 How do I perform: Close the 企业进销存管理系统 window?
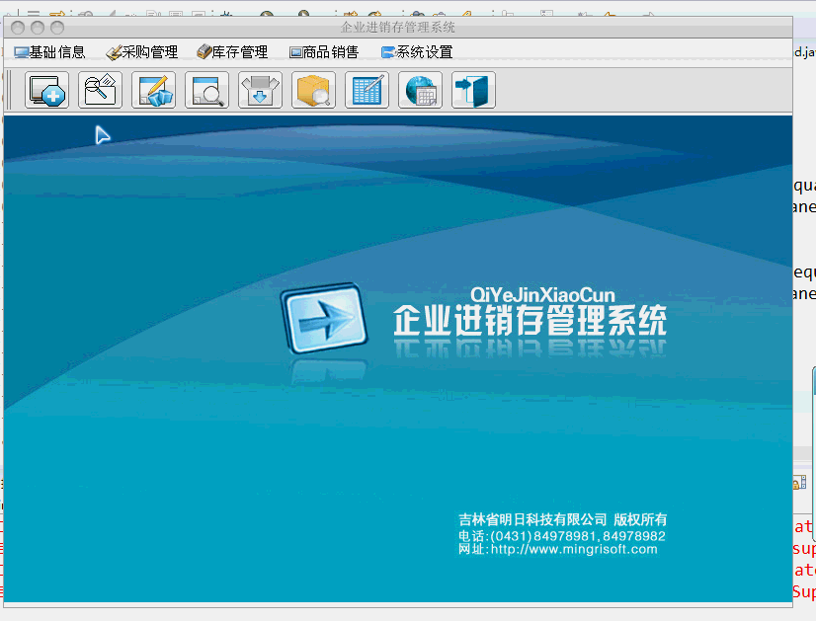(x=18, y=28)
